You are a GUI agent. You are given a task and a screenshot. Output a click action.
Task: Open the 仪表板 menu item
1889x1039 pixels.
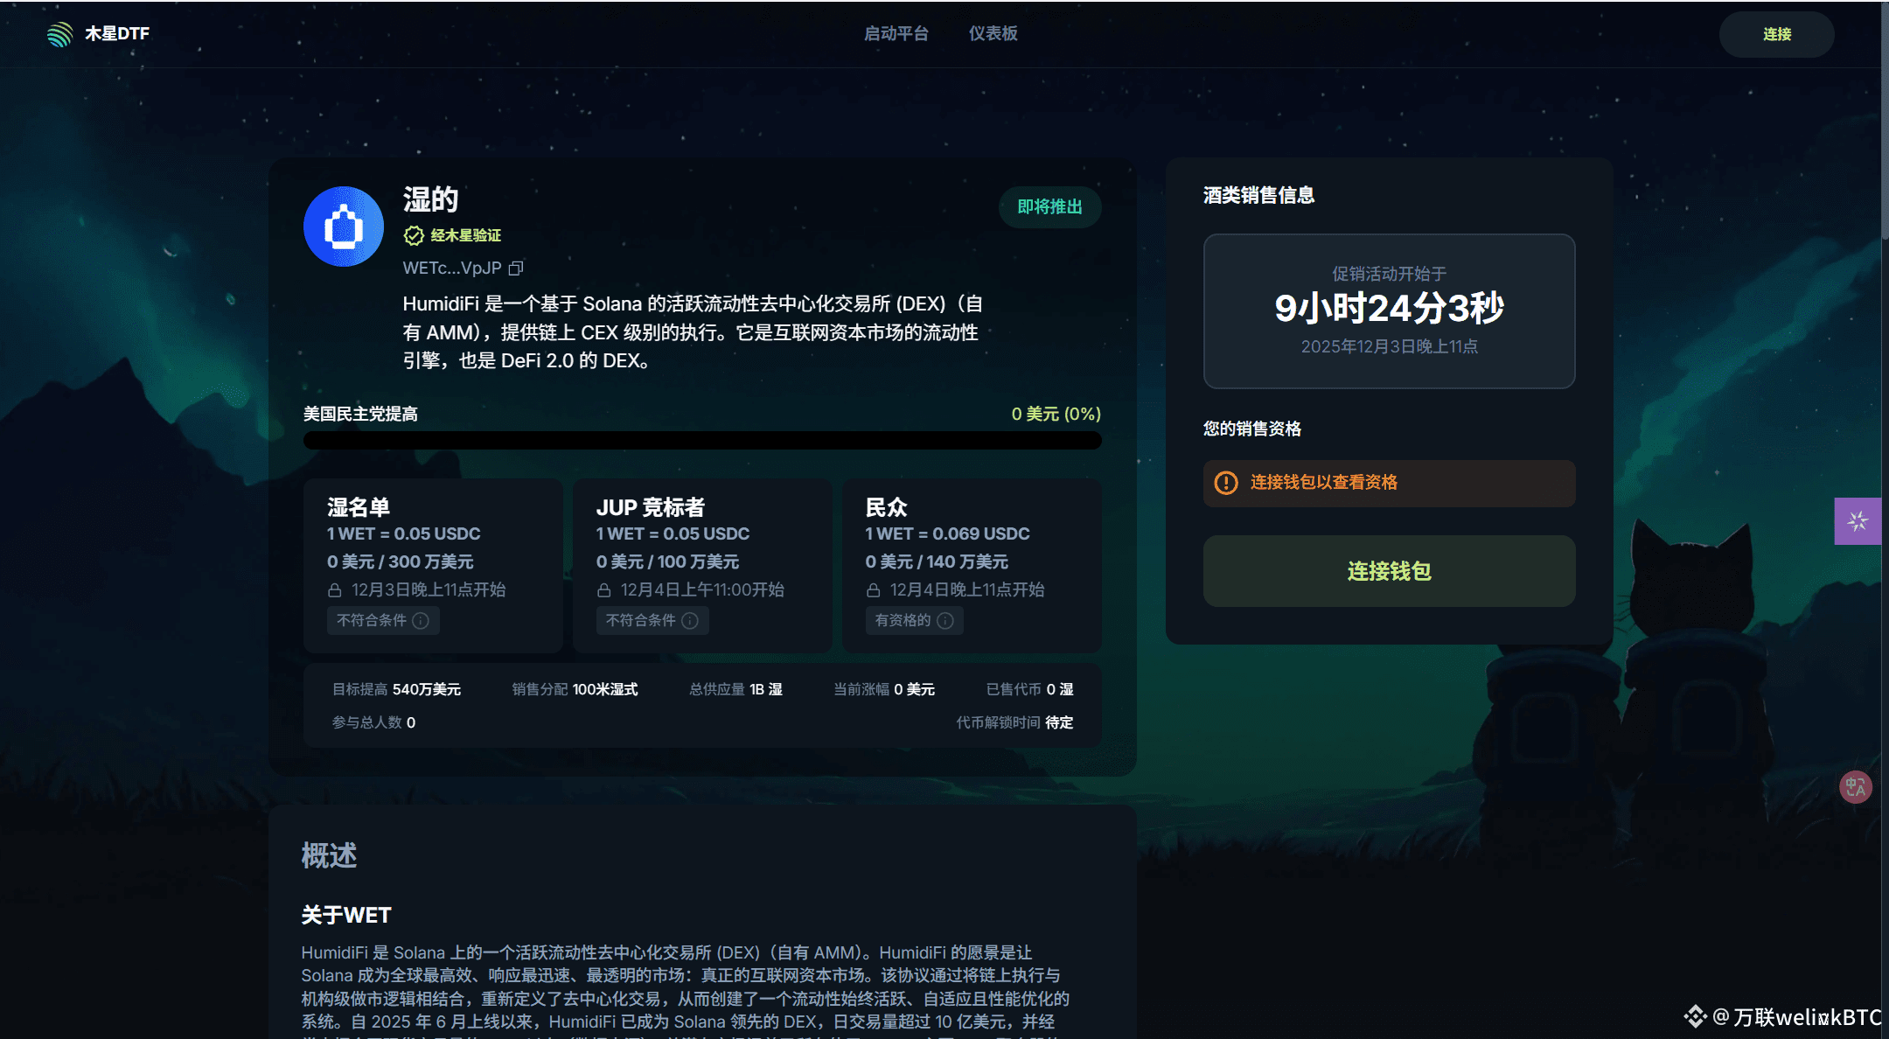(993, 33)
